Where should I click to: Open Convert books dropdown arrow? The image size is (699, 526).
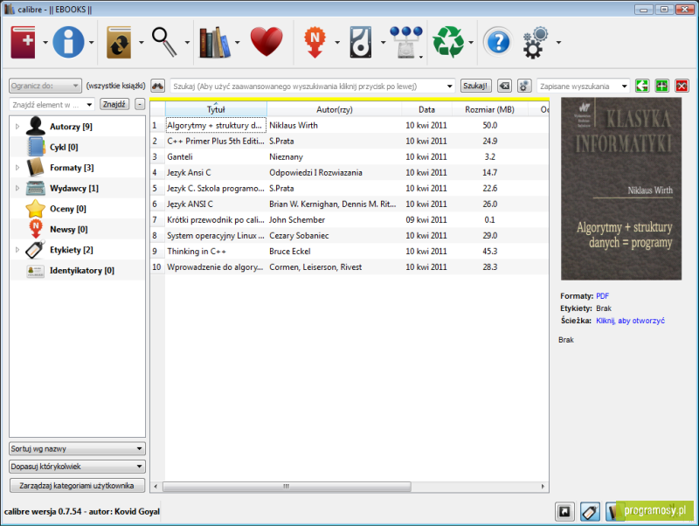[x=142, y=42]
